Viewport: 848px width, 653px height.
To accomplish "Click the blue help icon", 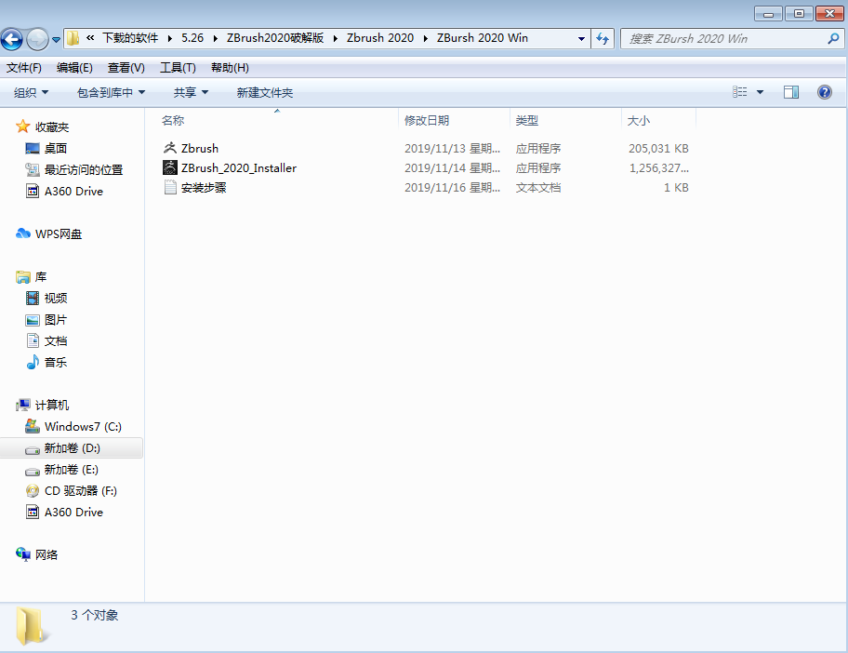I will click(824, 92).
